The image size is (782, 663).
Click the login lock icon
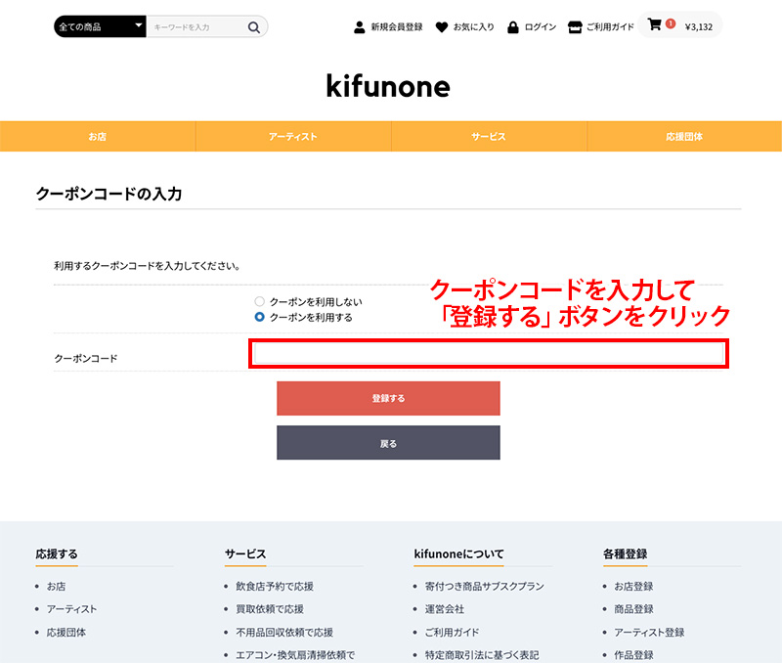512,27
